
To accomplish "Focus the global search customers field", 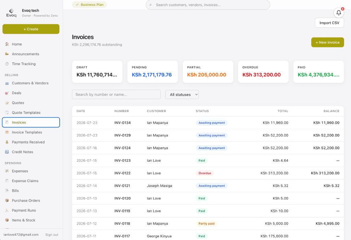I will (x=208, y=5).
